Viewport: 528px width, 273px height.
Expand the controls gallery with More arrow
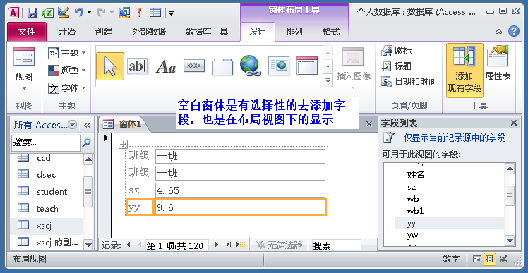[328, 81]
